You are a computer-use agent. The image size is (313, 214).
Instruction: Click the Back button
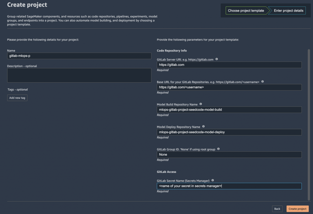tap(277, 209)
